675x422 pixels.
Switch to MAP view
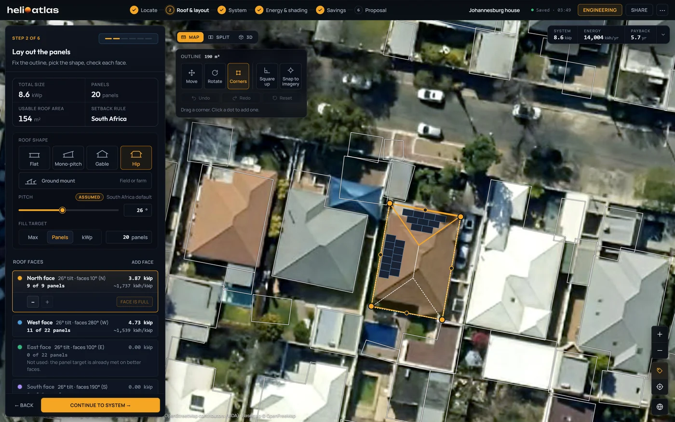(x=190, y=37)
